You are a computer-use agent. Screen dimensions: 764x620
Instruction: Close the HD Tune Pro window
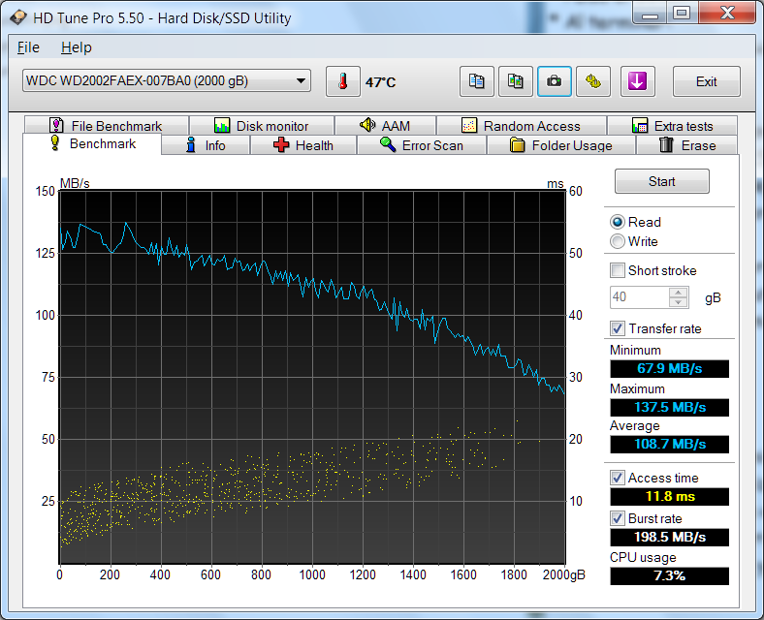727,14
